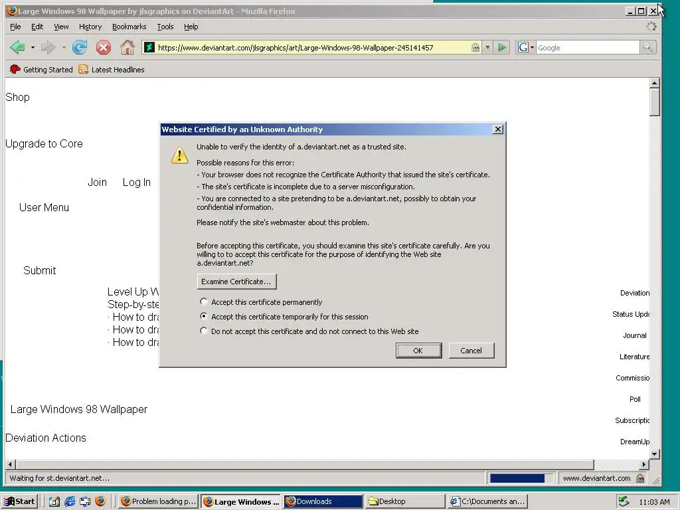This screenshot has height=510, width=680.
Task: Open the Forward button history dropdown
Action: [64, 47]
